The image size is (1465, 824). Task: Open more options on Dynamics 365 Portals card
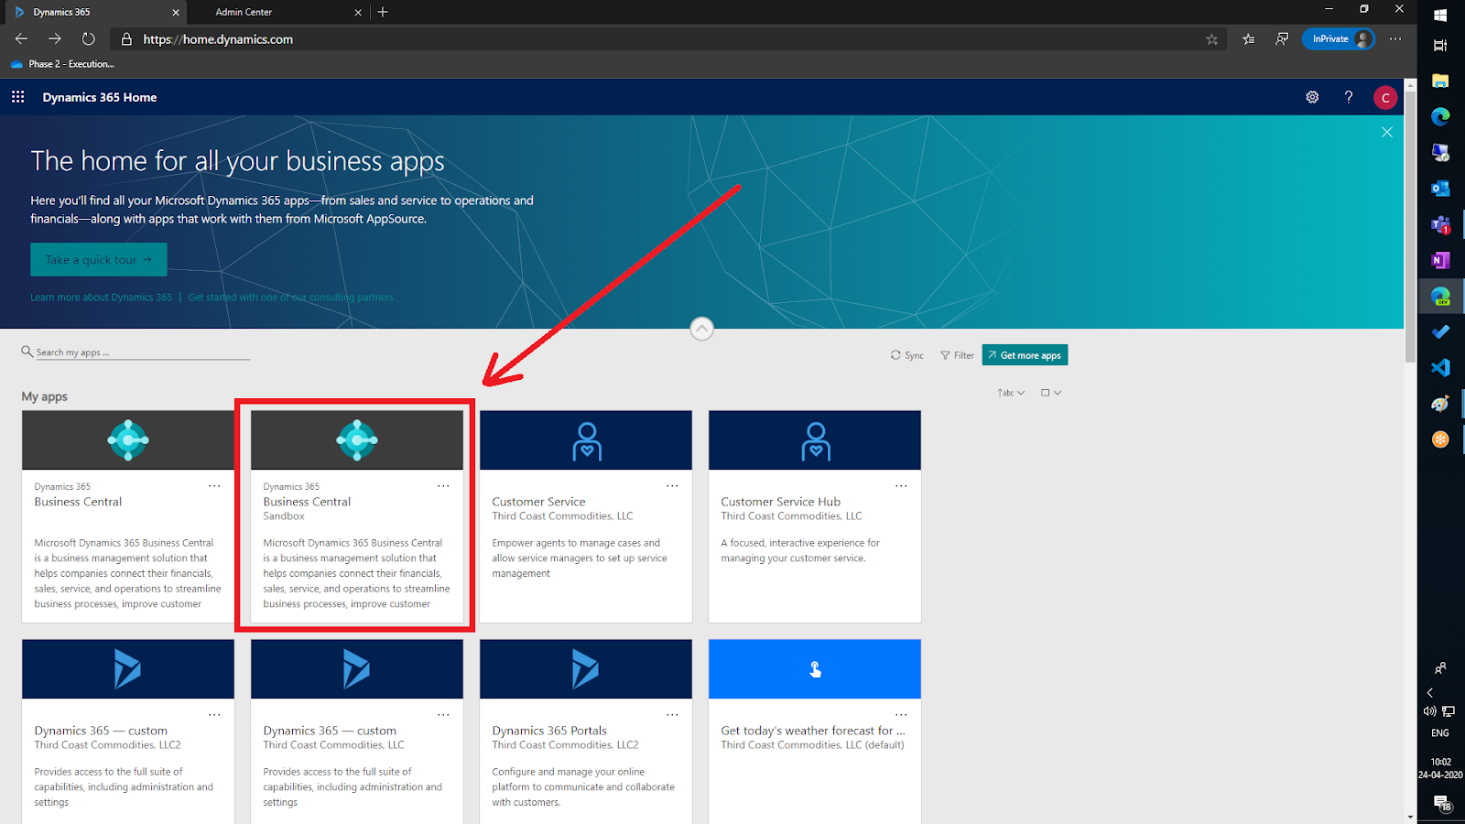tap(672, 715)
